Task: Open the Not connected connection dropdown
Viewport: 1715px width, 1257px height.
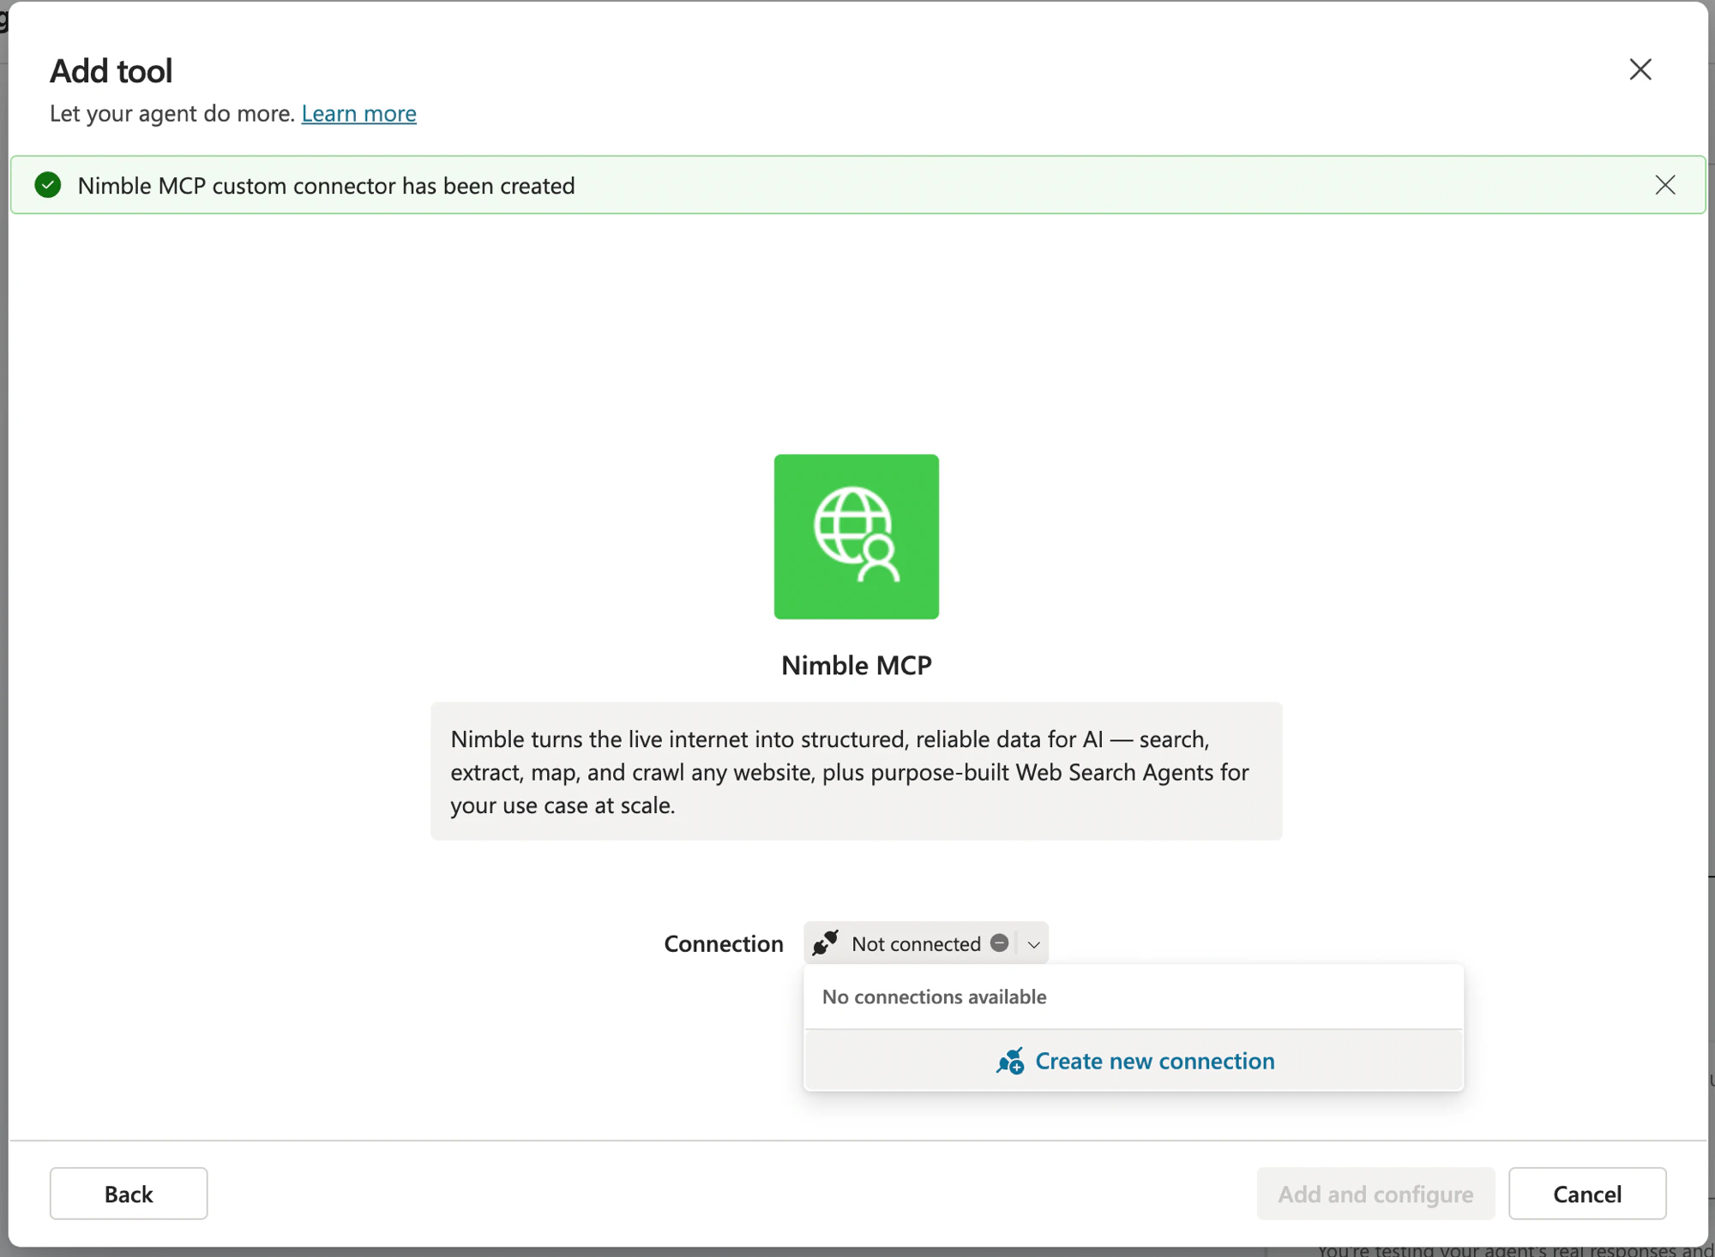Action: point(925,943)
